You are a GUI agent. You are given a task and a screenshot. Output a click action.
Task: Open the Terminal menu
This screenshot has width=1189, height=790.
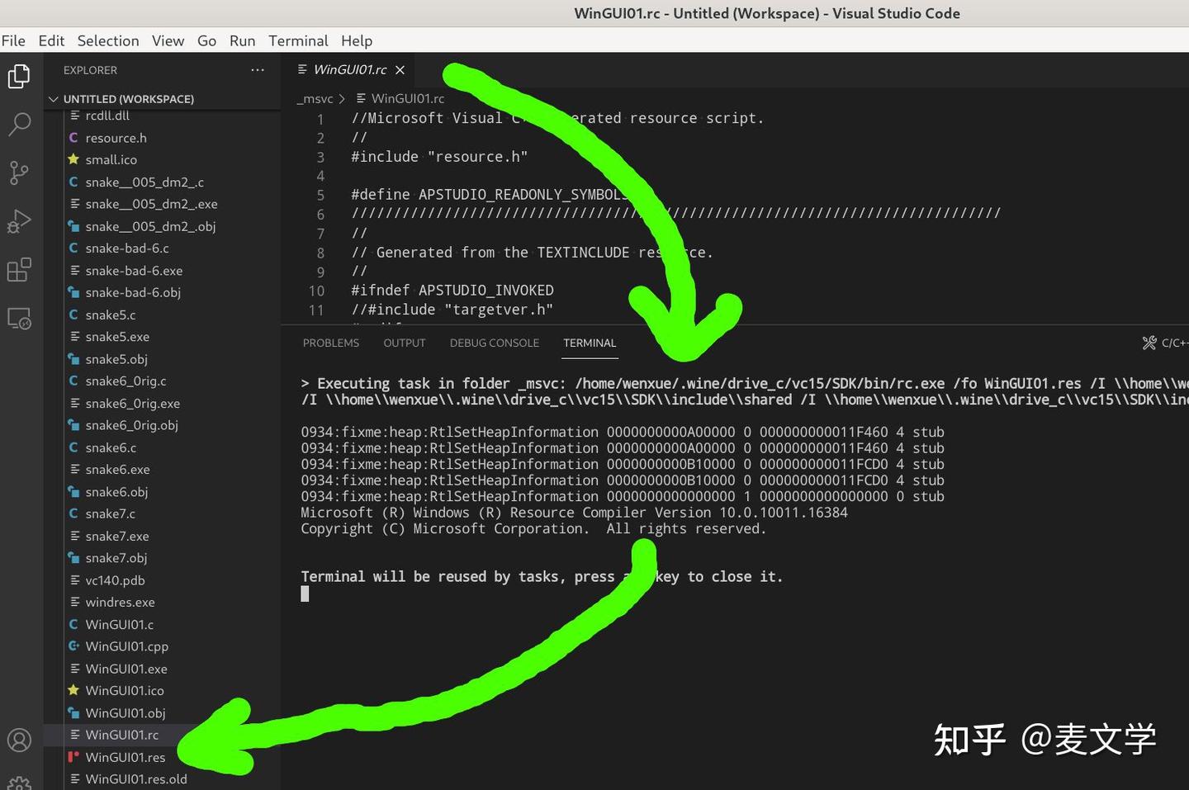point(298,40)
